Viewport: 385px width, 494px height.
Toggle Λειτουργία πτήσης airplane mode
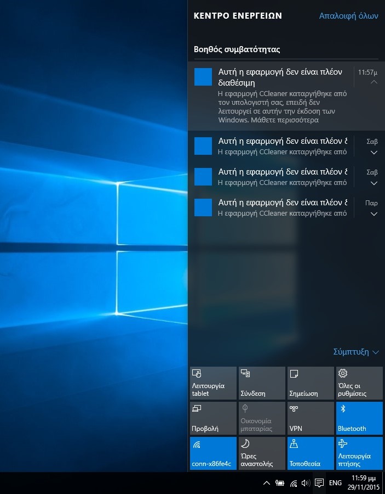tap(359, 453)
